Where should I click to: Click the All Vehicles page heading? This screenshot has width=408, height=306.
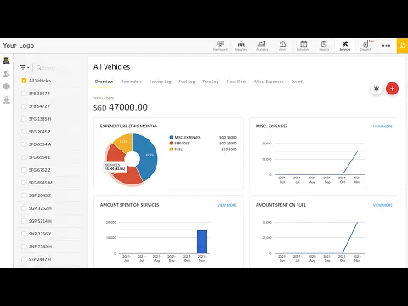tap(112, 67)
